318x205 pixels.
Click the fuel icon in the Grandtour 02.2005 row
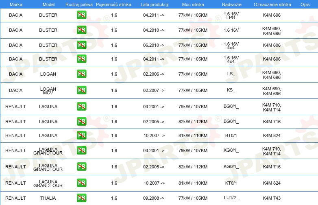[x=81, y=167]
